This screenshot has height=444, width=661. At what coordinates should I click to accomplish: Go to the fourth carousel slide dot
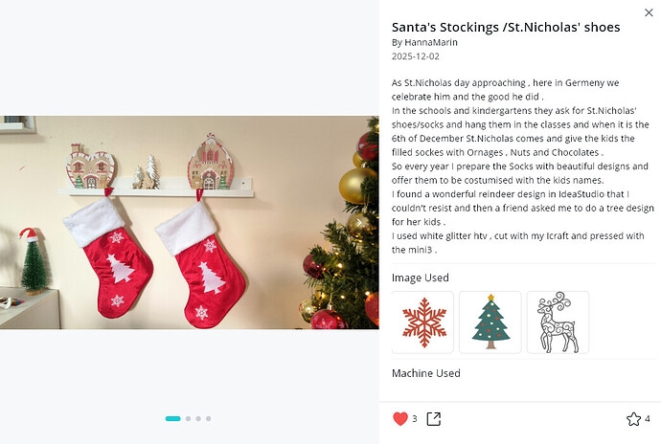click(209, 418)
